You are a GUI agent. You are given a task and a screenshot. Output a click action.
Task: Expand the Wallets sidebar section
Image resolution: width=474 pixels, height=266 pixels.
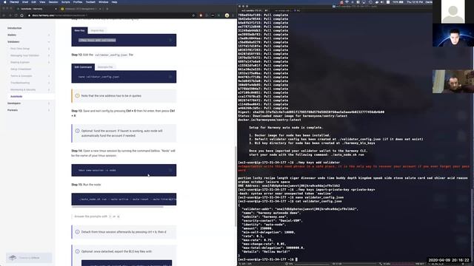(49, 35)
